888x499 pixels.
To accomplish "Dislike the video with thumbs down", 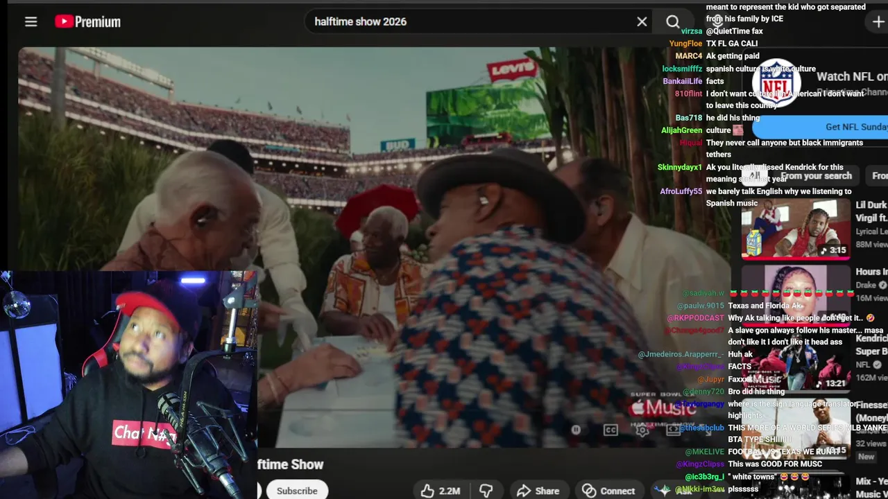I will pyautogui.click(x=486, y=491).
